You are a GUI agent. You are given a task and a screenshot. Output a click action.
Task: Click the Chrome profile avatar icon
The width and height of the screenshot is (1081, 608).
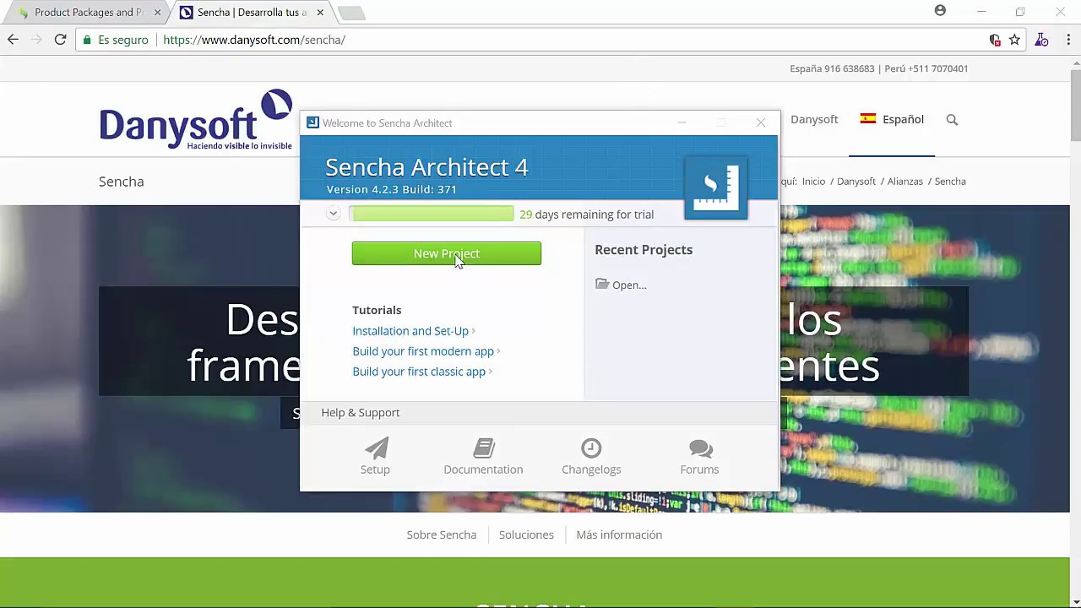point(940,11)
